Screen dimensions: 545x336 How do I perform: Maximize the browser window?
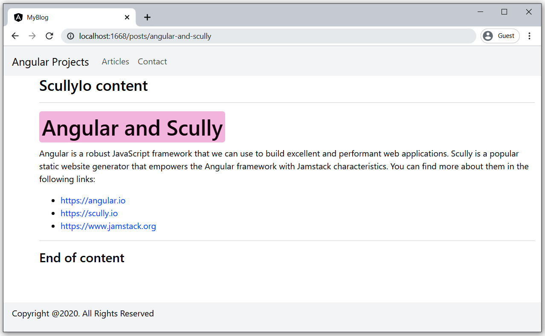[x=504, y=12]
